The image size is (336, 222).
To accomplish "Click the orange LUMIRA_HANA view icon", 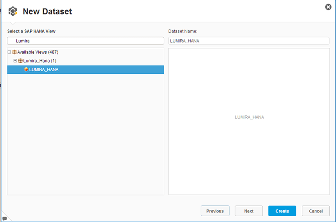I will (26, 69).
